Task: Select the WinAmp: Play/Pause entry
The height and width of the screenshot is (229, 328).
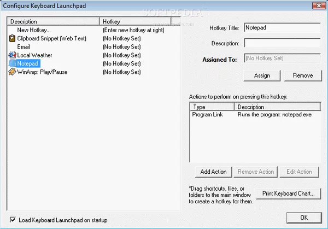Action: pyautogui.click(x=42, y=72)
